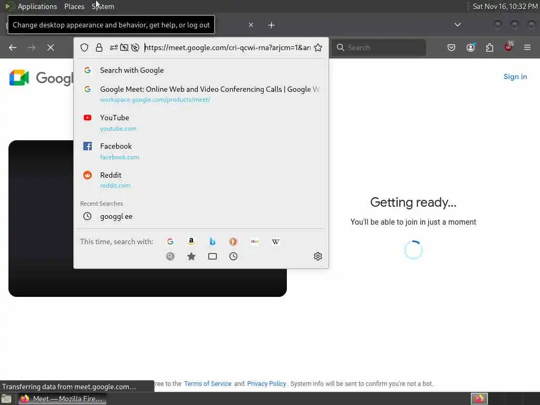
Task: Bookmark this page with the star
Action: [x=318, y=47]
